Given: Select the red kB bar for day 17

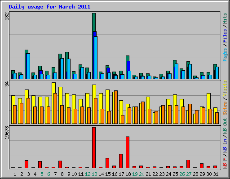Looking at the screenshot, I should point(121,161).
